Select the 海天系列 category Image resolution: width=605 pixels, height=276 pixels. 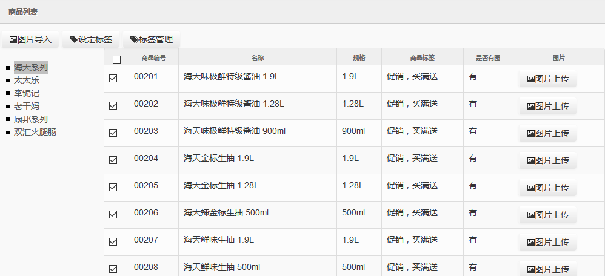point(31,67)
